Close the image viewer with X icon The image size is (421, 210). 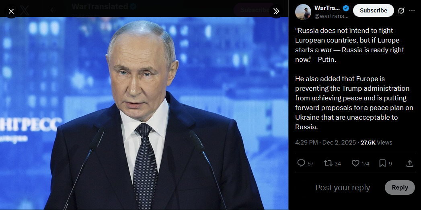(11, 11)
